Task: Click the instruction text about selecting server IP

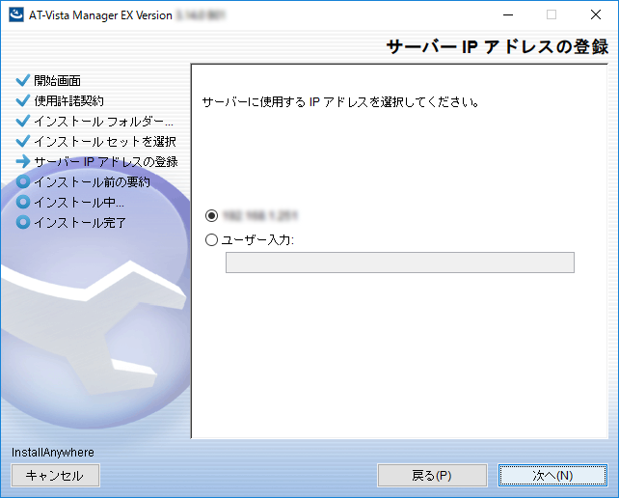Action: pyautogui.click(x=340, y=102)
